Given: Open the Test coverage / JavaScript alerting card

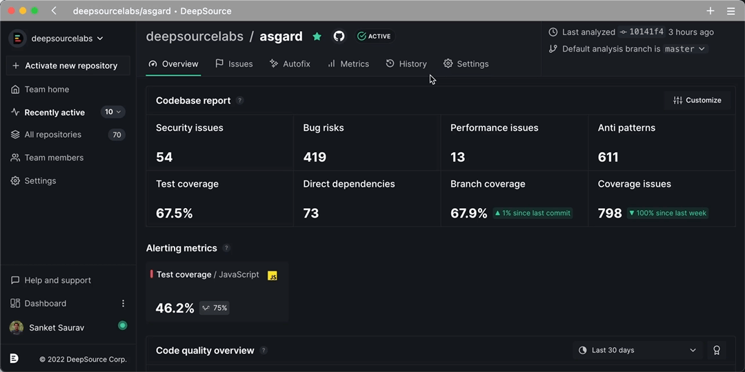Looking at the screenshot, I should [x=217, y=292].
